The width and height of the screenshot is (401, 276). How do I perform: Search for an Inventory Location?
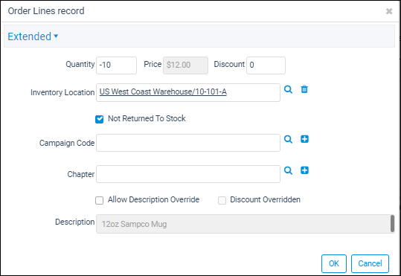[288, 89]
